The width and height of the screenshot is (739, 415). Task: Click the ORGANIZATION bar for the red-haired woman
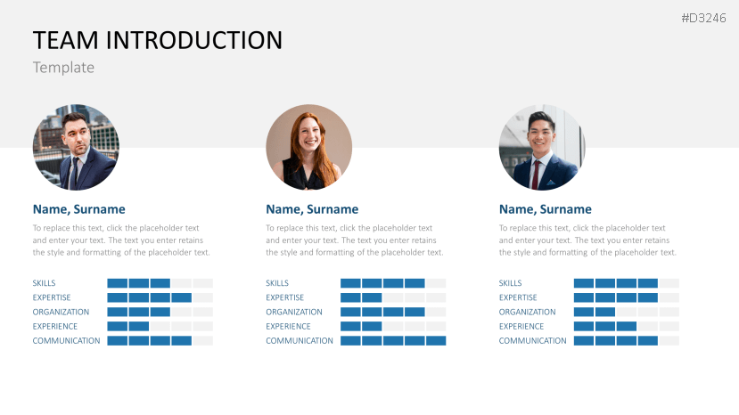(x=392, y=313)
